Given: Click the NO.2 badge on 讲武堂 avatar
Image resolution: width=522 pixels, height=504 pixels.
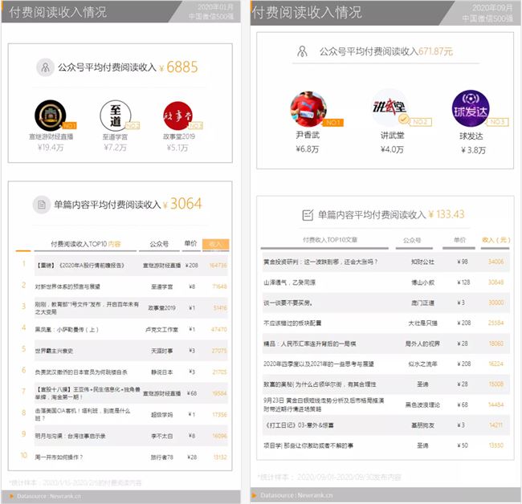Looking at the screenshot, I should [x=420, y=122].
